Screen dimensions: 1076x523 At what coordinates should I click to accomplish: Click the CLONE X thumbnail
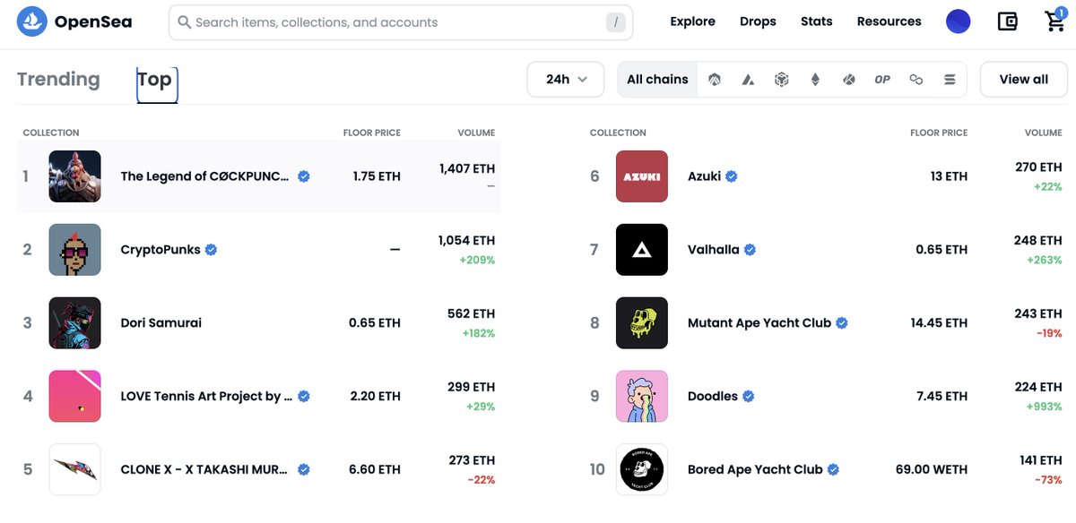coord(75,469)
